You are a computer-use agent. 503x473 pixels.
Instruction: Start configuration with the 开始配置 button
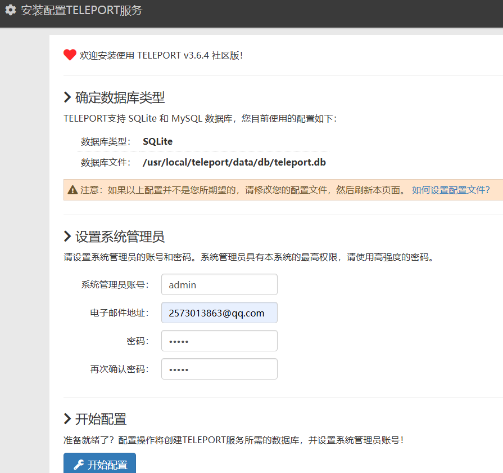pyautogui.click(x=100, y=463)
